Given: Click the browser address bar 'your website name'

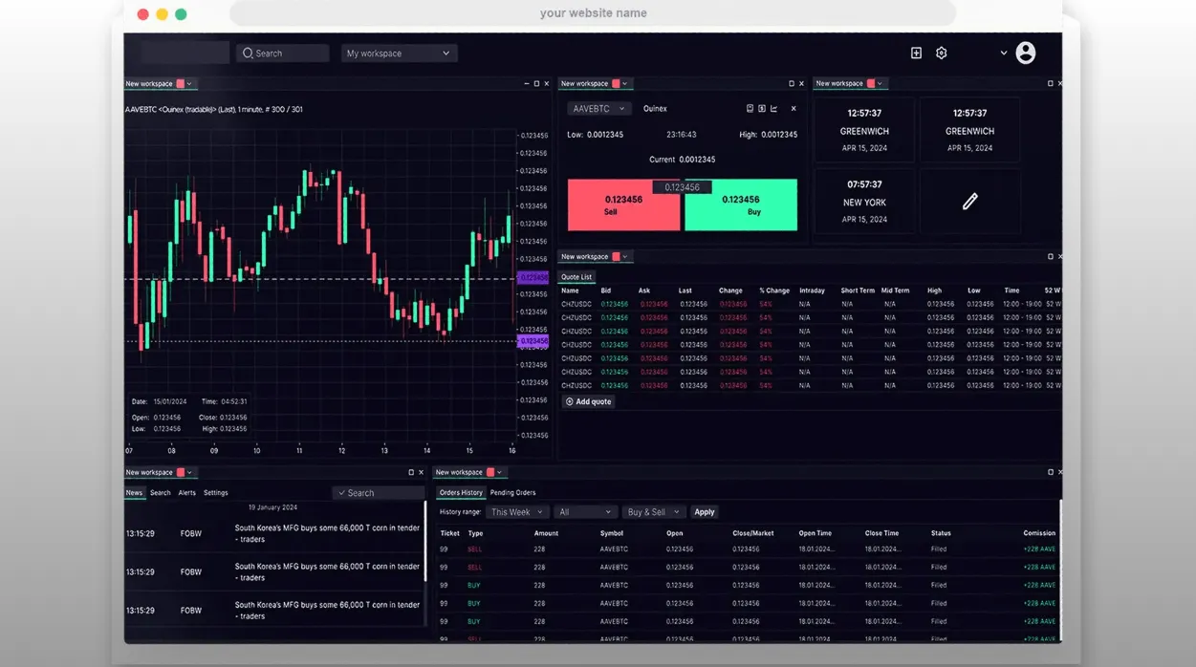Looking at the screenshot, I should (x=593, y=13).
